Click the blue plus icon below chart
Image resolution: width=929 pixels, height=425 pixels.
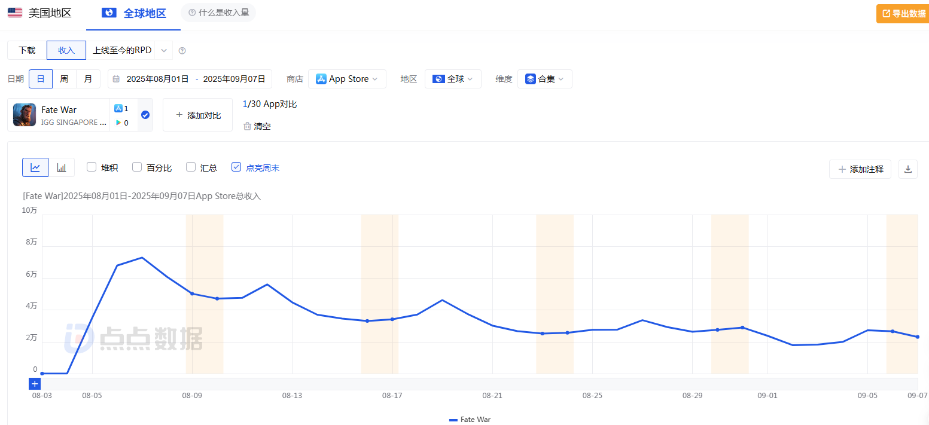point(35,384)
